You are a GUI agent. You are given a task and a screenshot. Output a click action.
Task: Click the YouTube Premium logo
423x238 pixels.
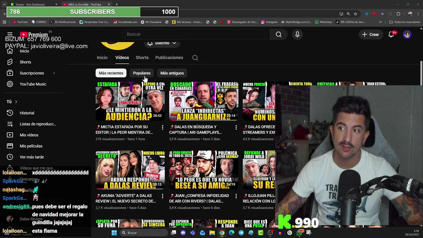click(x=34, y=35)
